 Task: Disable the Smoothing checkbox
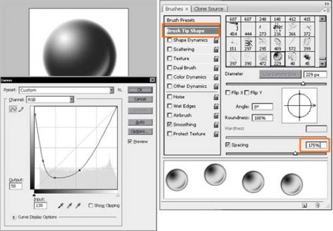(169, 125)
